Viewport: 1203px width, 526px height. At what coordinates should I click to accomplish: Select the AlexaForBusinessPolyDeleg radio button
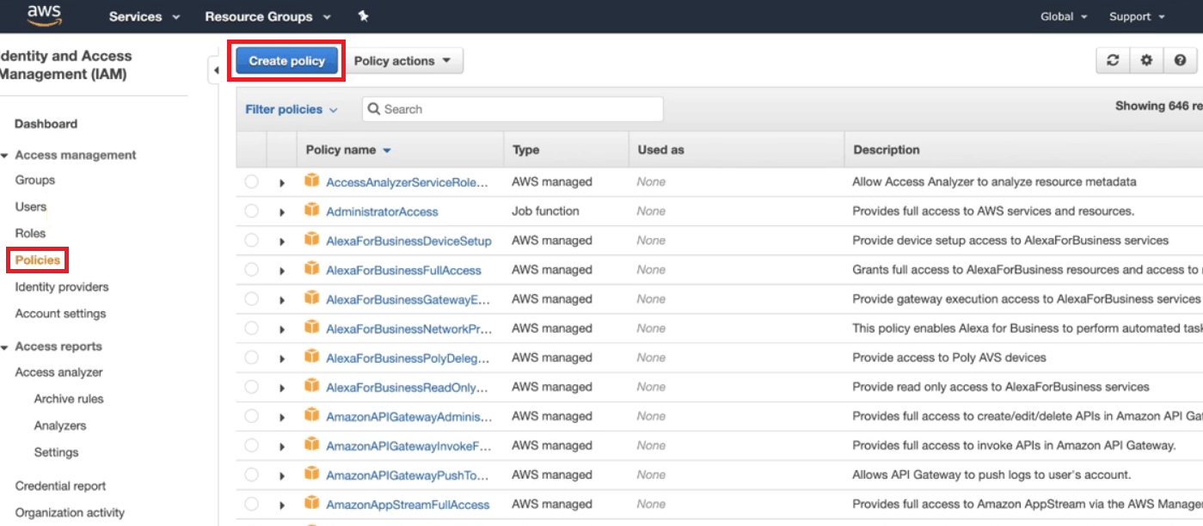(251, 358)
